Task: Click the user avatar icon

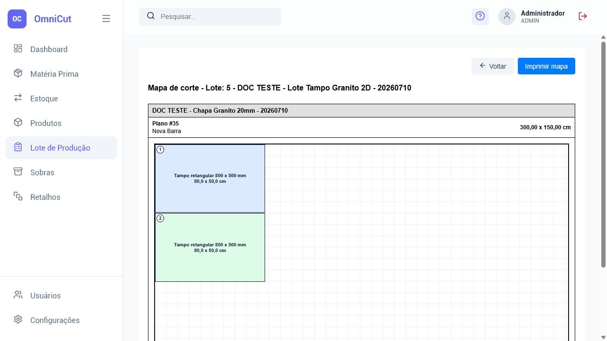Action: [x=507, y=17]
